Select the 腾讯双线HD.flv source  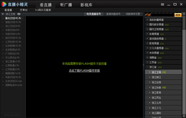point(13,18)
